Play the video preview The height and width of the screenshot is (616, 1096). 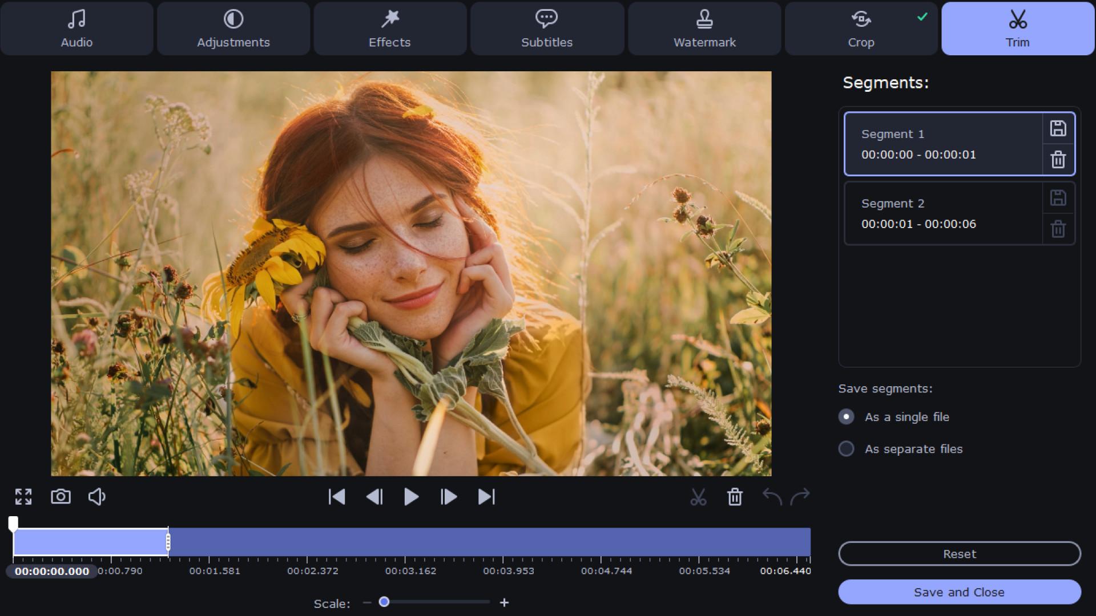(x=412, y=497)
